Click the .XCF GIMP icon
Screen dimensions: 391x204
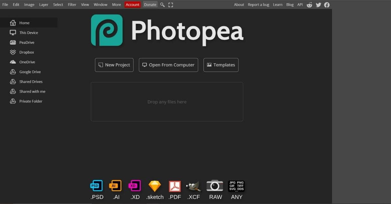point(194,186)
